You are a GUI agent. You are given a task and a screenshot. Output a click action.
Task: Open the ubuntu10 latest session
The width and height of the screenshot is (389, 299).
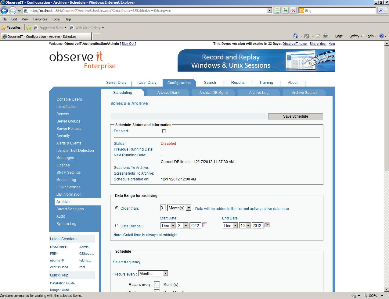(x=57, y=260)
